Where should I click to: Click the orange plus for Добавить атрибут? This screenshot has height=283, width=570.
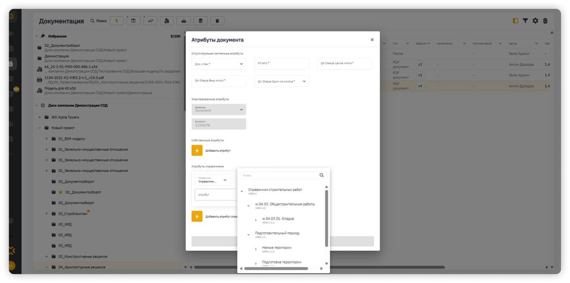coord(197,150)
